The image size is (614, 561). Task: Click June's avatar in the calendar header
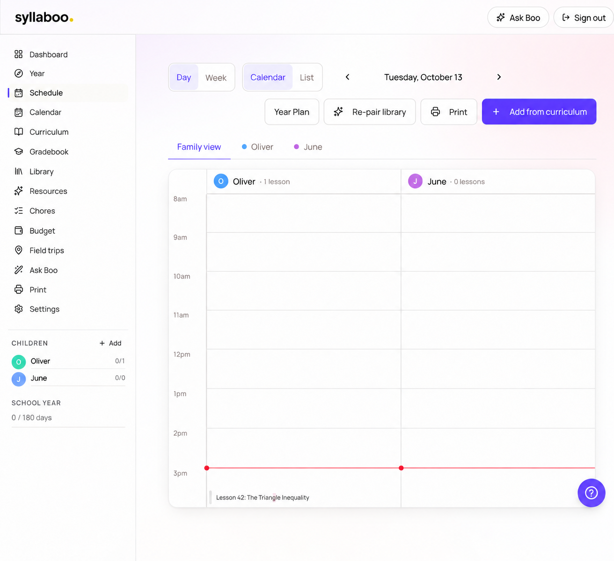pyautogui.click(x=415, y=181)
